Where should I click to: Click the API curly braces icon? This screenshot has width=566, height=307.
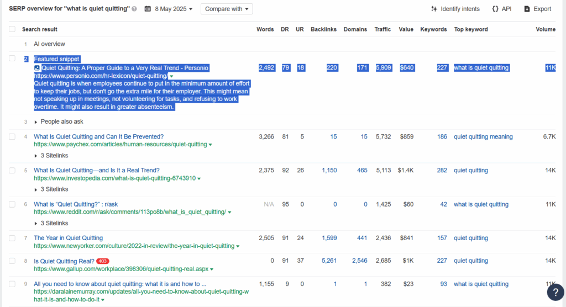coord(495,9)
